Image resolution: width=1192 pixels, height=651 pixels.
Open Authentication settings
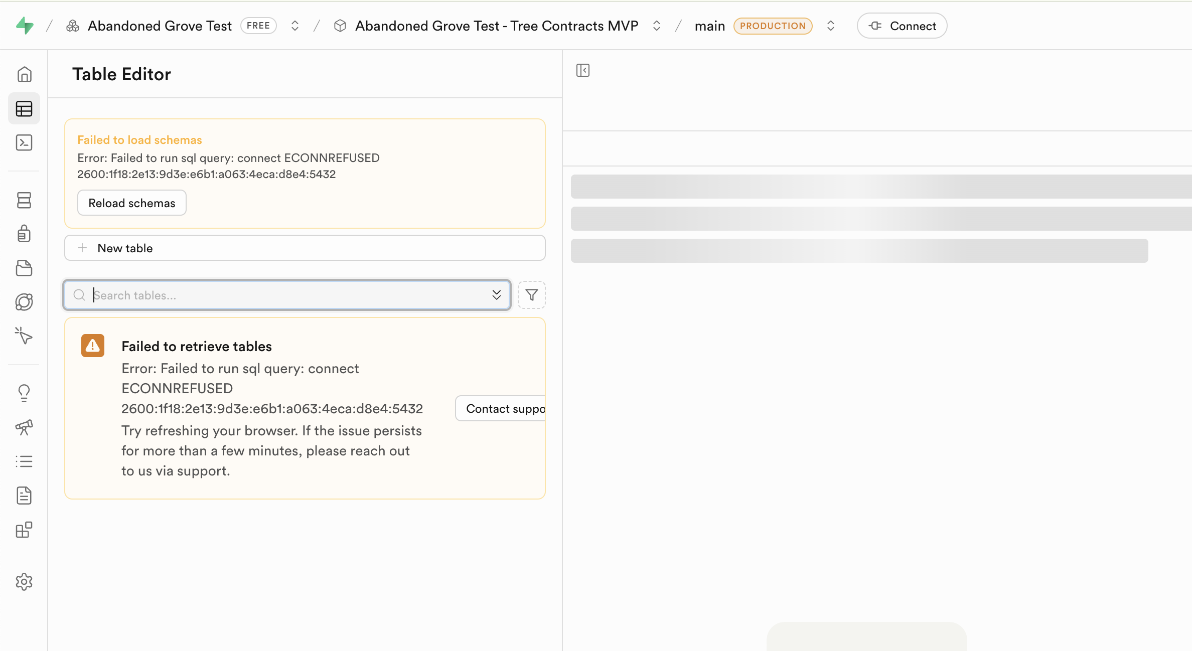pos(24,234)
